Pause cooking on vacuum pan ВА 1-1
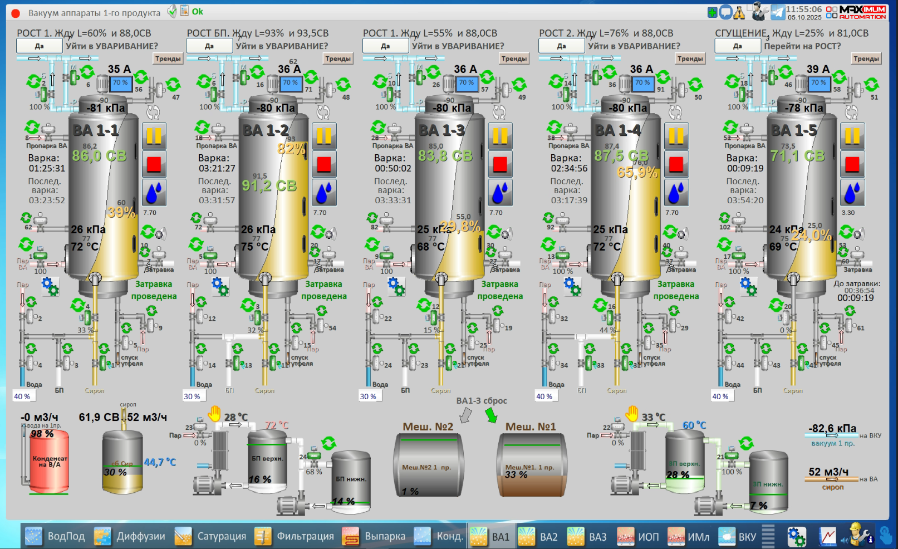Viewport: 898px width, 549px height. tap(154, 136)
